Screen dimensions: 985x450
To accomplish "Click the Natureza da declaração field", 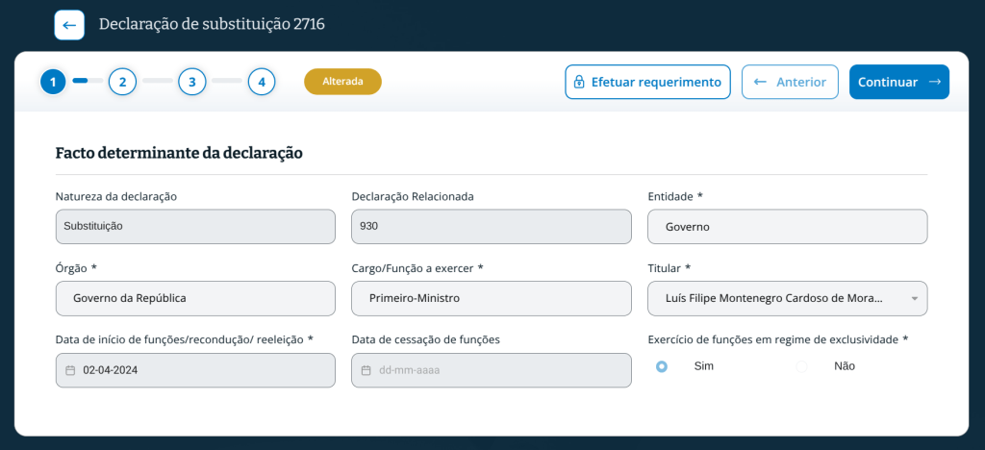I will point(195,227).
